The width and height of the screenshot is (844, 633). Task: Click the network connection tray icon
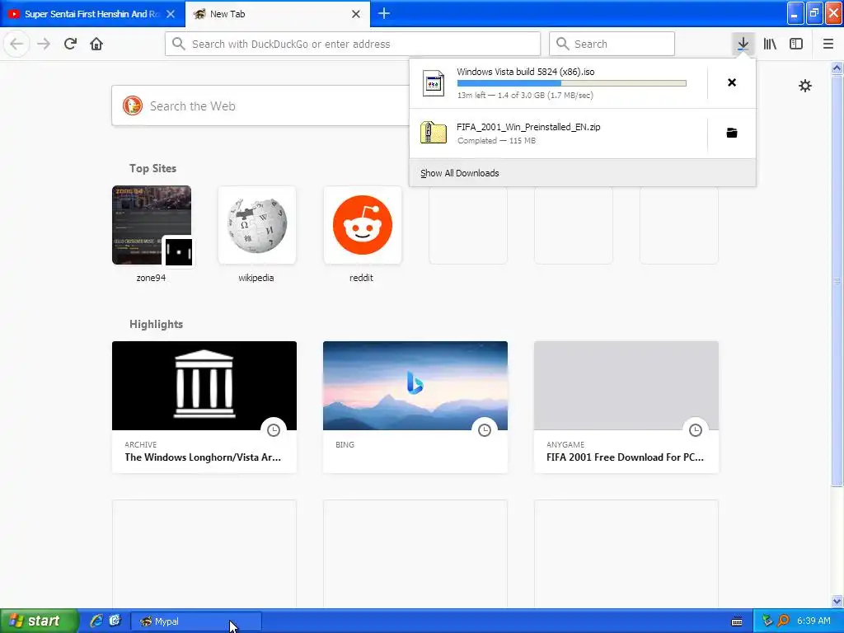(767, 621)
